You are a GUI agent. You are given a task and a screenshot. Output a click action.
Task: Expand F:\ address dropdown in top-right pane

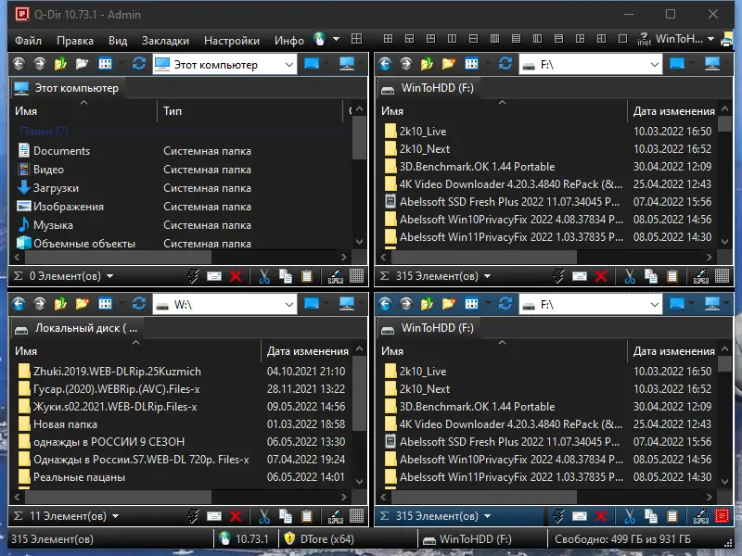(x=655, y=65)
